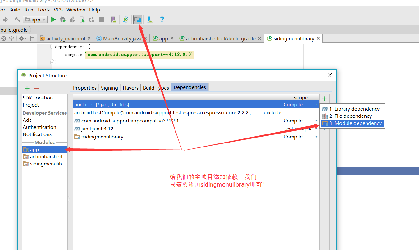Click the blue Help question mark icon
The height and width of the screenshot is (250, 419).
[162, 20]
